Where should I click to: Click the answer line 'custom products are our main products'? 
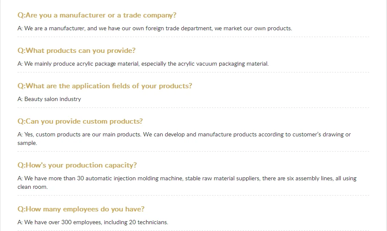184,135
